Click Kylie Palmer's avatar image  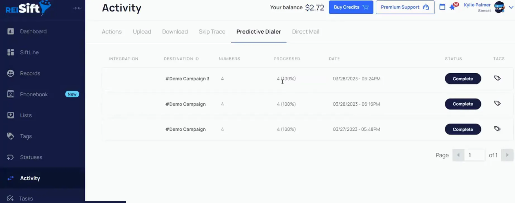(500, 7)
